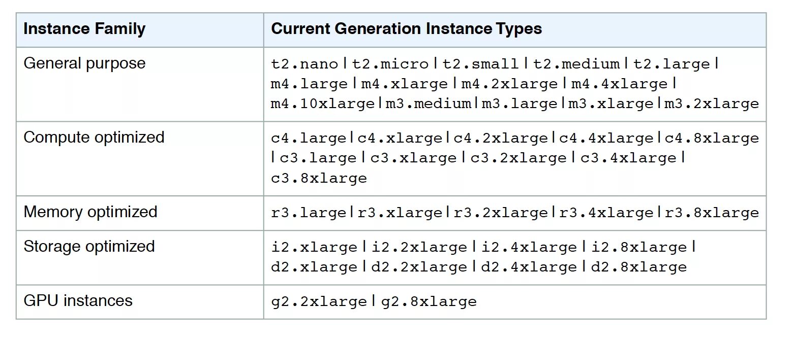Viewport: 793px width, 340px height.
Task: Click the Instance Family column header
Action: click(84, 29)
